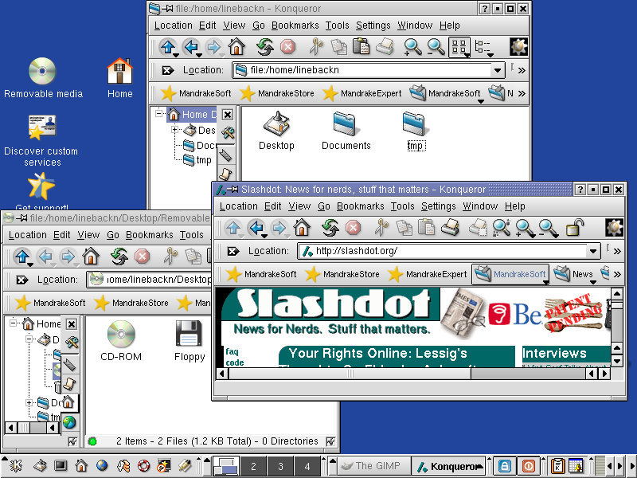This screenshot has width=637, height=478.
Task: Toggle the globe sidebar tab in the Removable window
Action: click(69, 423)
